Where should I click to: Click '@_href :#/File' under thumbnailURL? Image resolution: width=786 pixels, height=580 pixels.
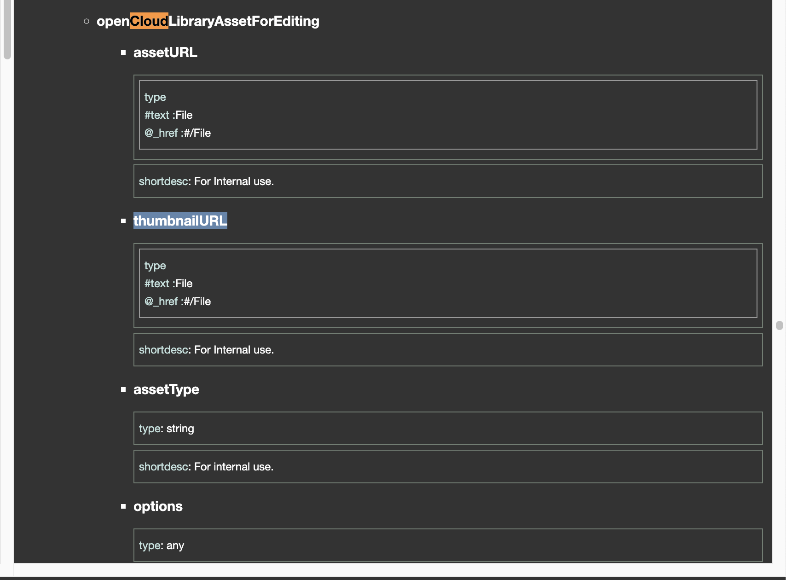tap(178, 302)
